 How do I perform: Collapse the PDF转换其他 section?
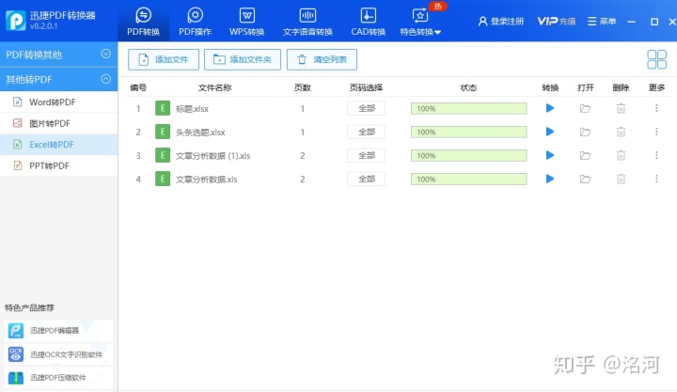58,55
